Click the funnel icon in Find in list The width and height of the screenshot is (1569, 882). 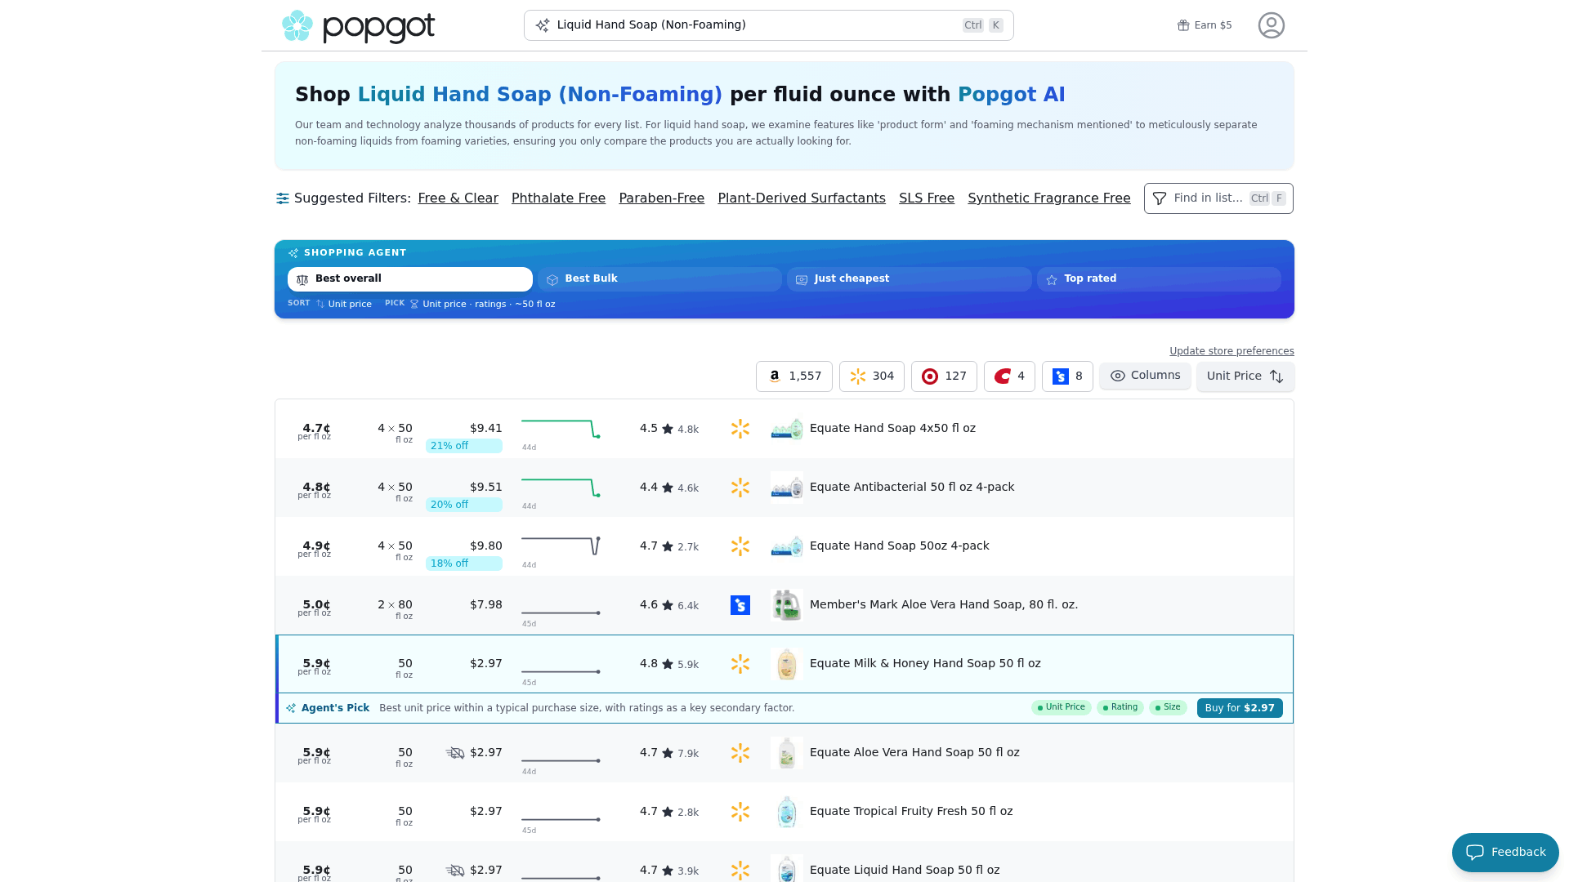(x=1159, y=198)
